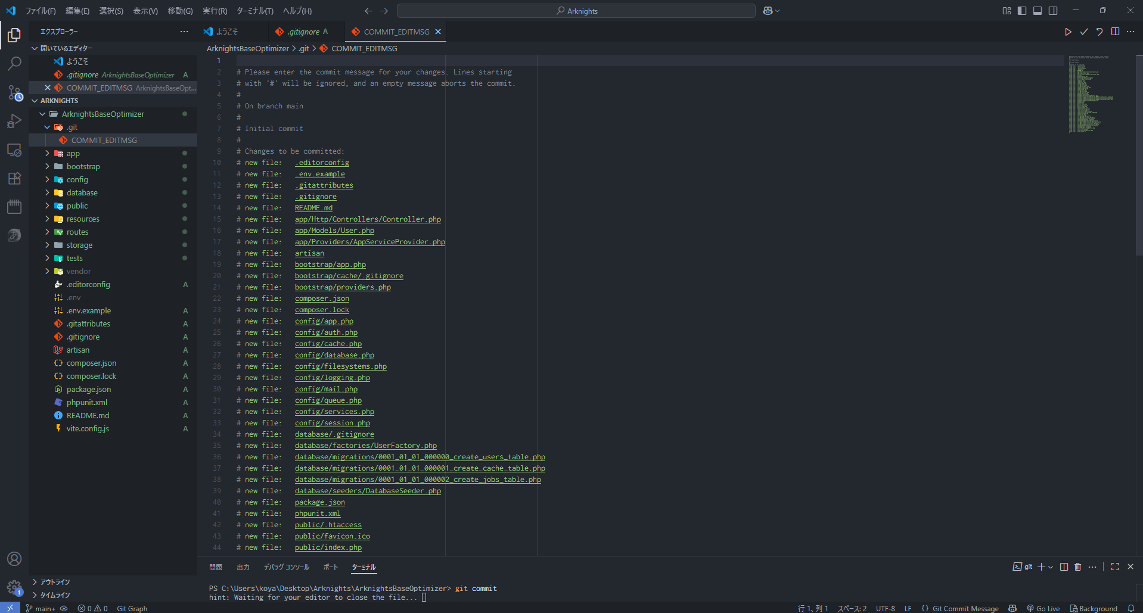Switch to the Problems panel tab
Image resolution: width=1143 pixels, height=613 pixels.
pyautogui.click(x=216, y=567)
